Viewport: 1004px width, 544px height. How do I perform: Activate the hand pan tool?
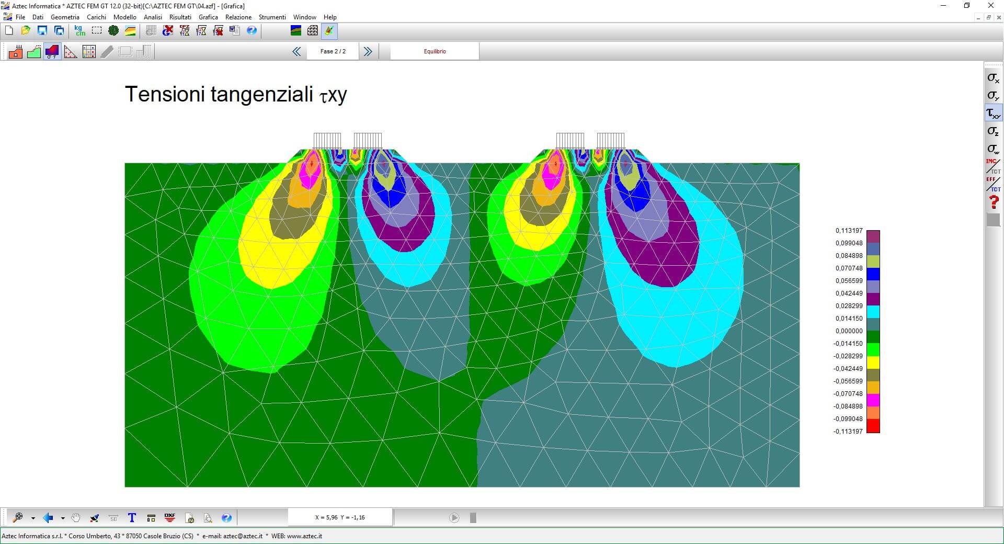[x=76, y=518]
